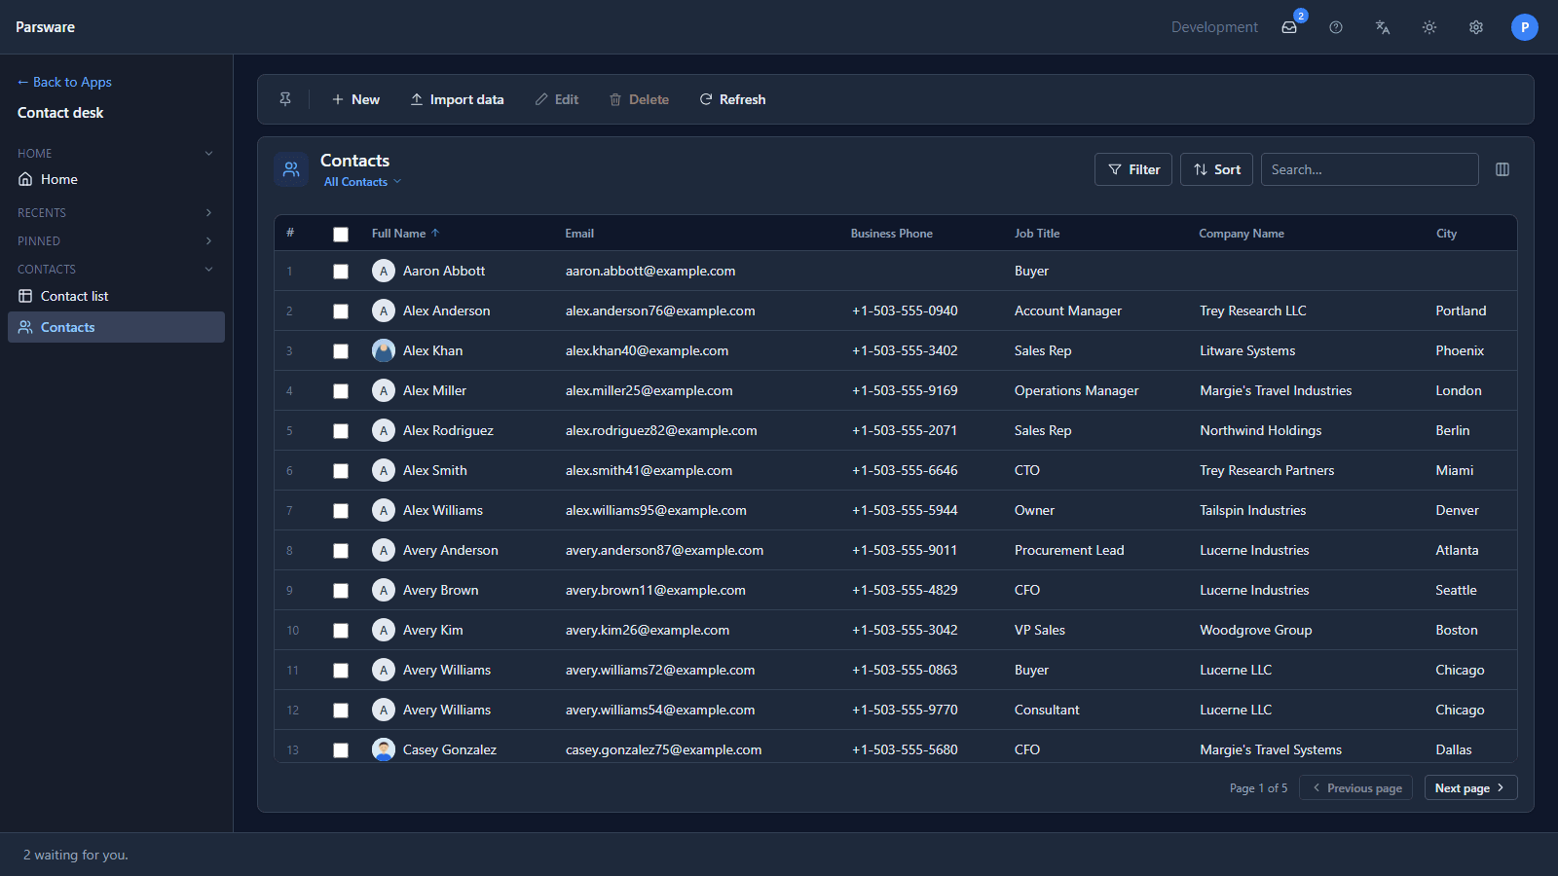Create a New contact record
Viewport: 1558px width, 876px height.
click(x=355, y=99)
